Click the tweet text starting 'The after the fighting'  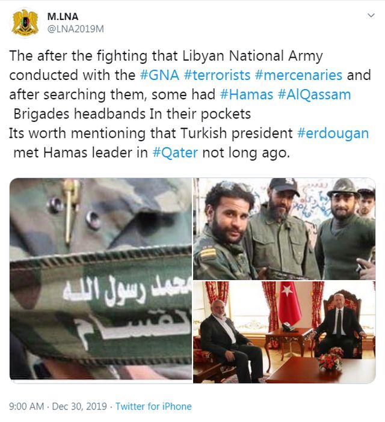coord(190,104)
